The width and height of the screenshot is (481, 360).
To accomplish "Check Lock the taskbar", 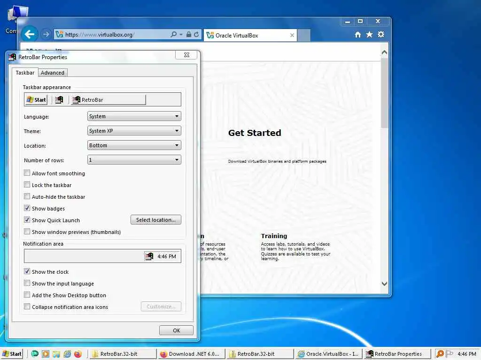I will [27, 185].
